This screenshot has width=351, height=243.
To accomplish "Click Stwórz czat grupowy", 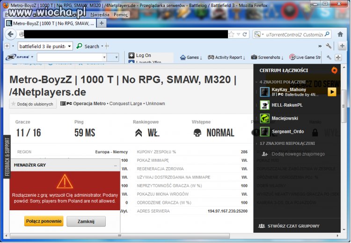I will [x=293, y=226].
